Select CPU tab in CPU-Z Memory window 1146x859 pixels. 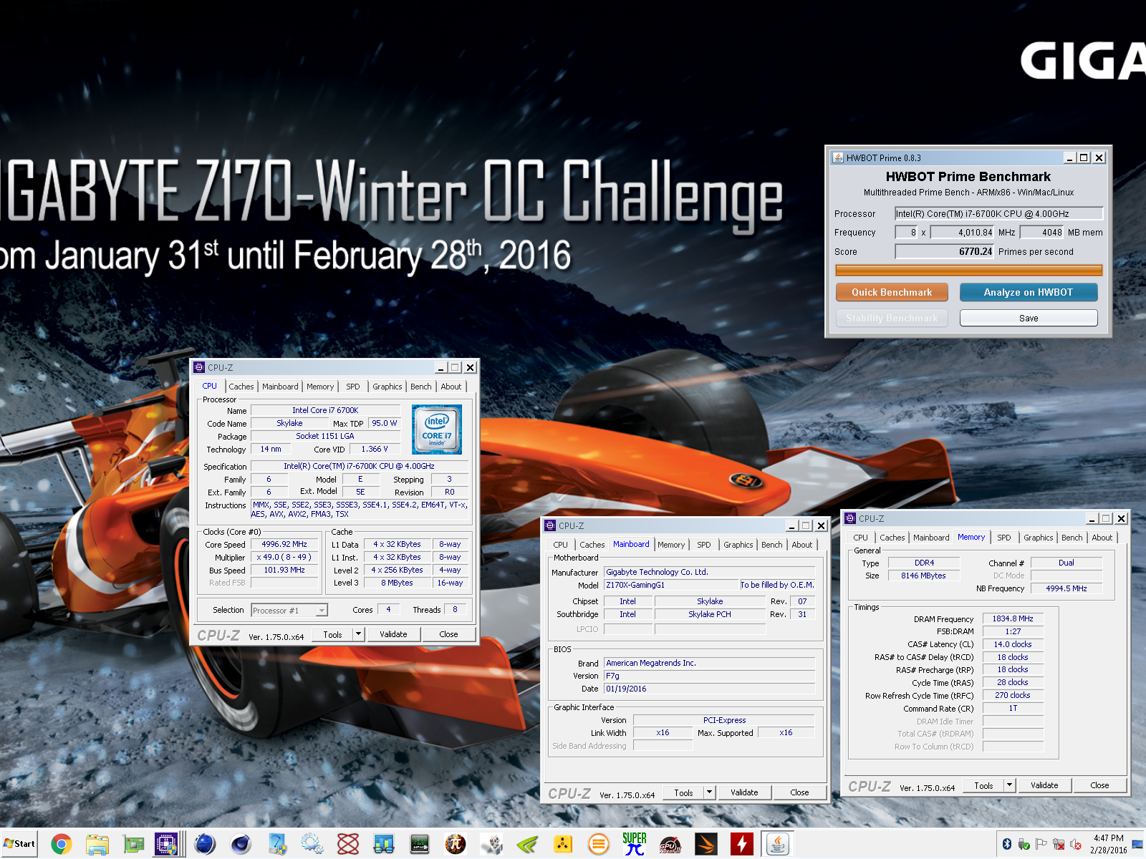point(860,538)
